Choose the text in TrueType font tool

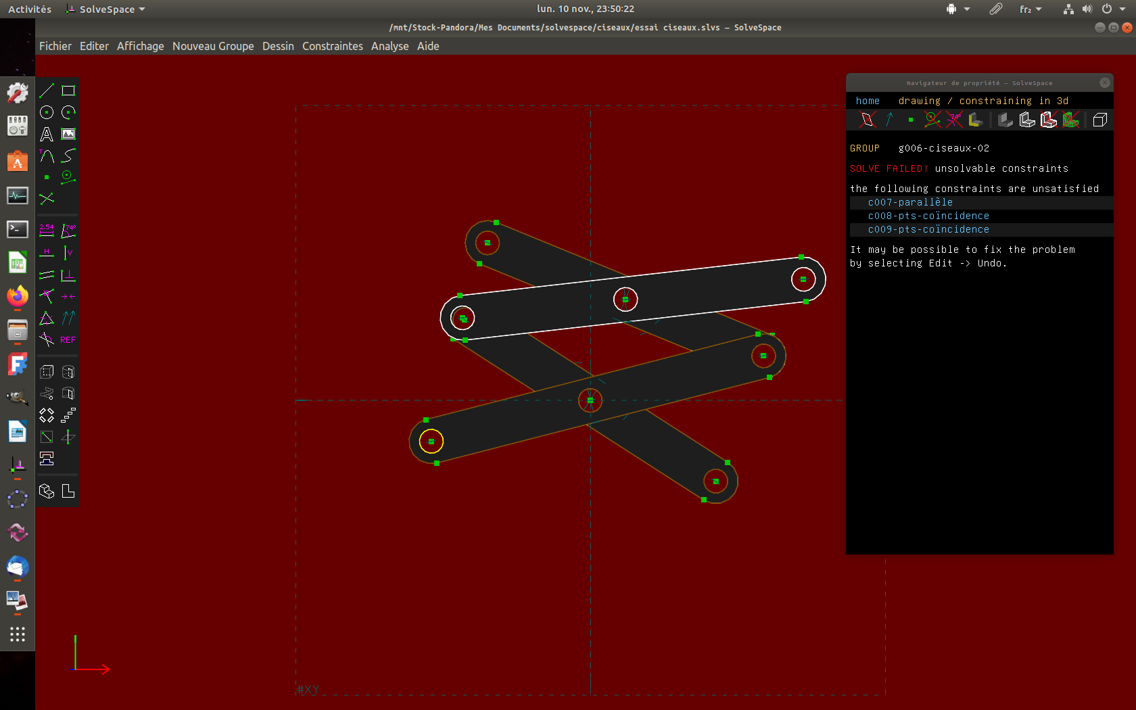[47, 135]
